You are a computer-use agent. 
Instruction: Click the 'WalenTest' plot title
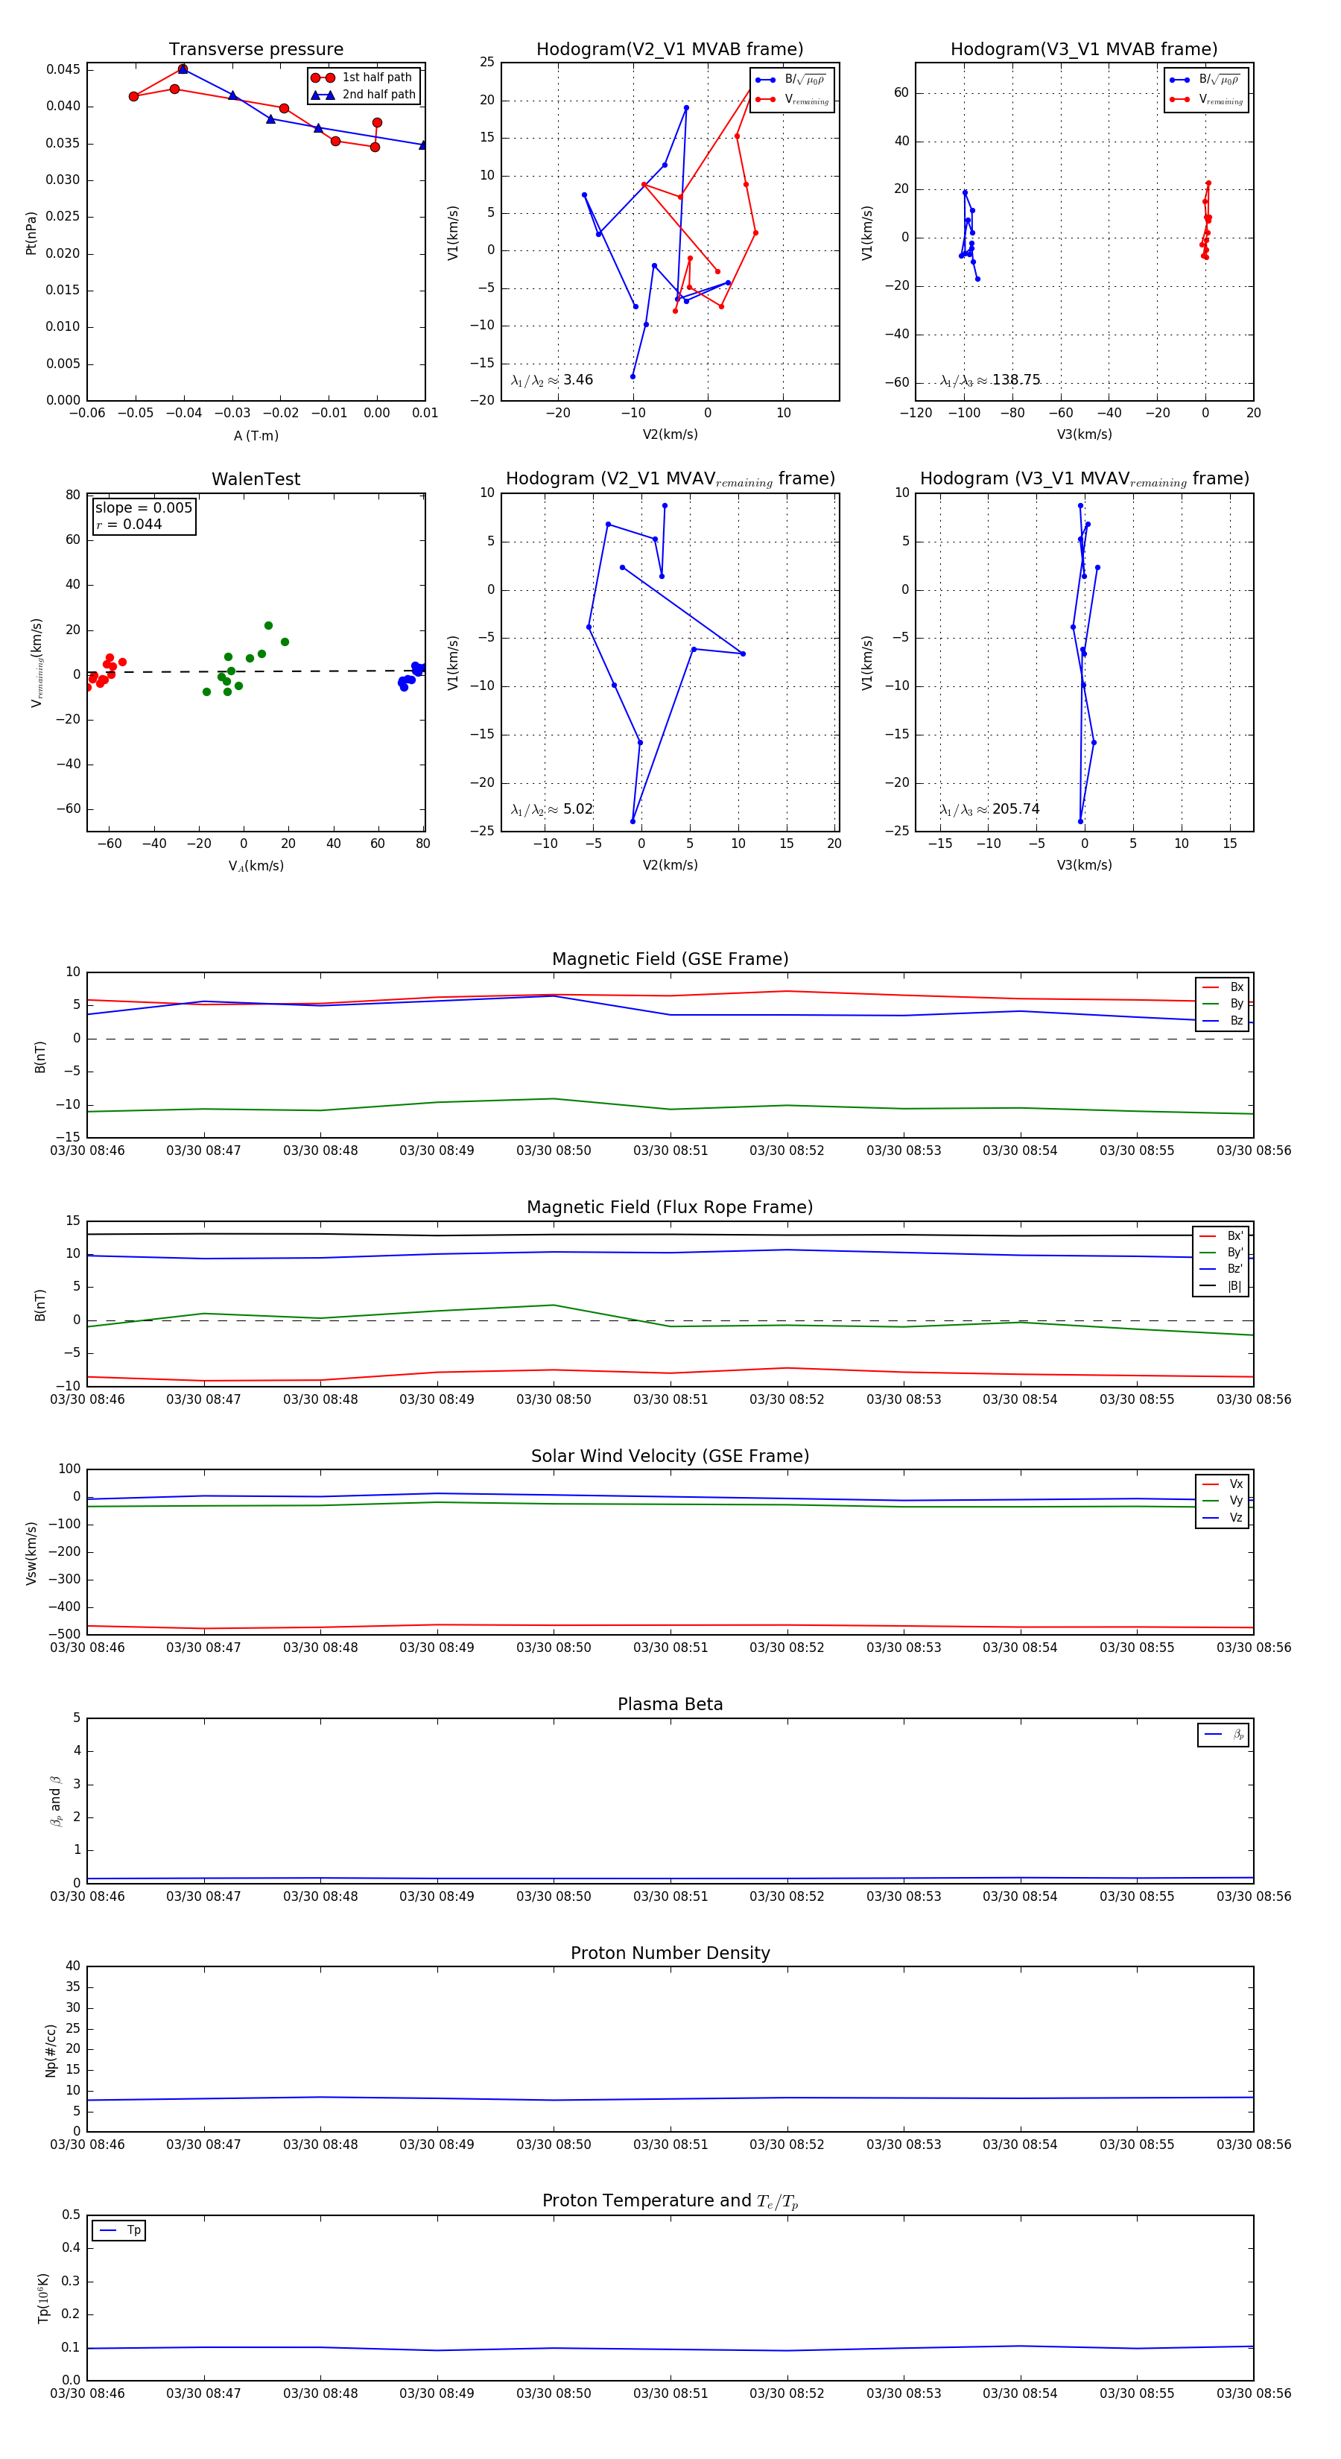coord(256,479)
